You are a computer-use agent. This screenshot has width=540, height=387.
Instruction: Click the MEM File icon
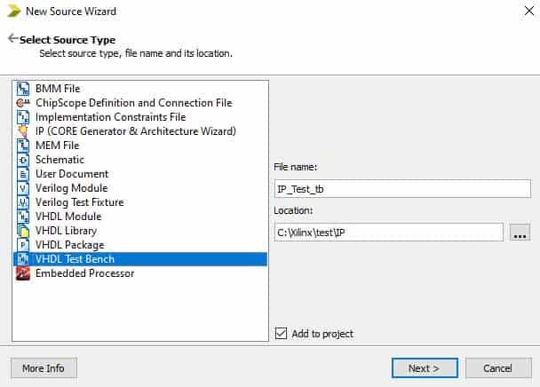coord(23,146)
